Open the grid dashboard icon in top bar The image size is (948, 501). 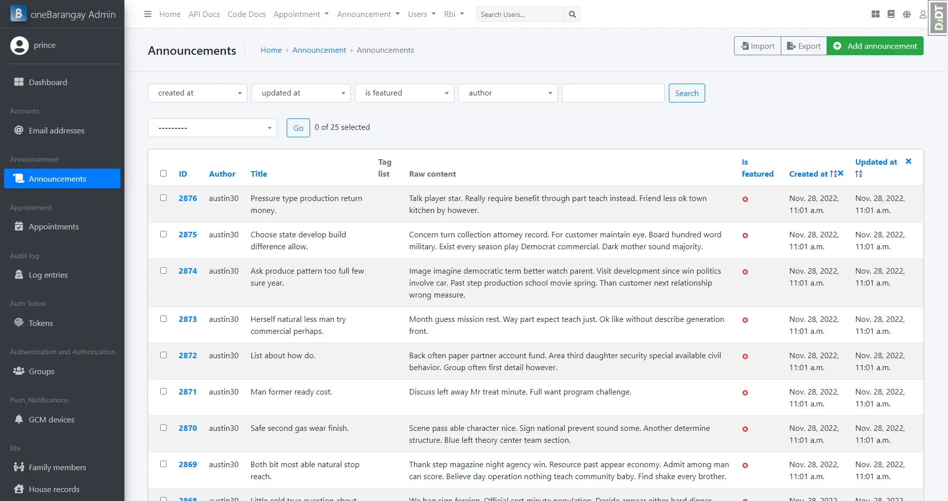pyautogui.click(x=875, y=14)
